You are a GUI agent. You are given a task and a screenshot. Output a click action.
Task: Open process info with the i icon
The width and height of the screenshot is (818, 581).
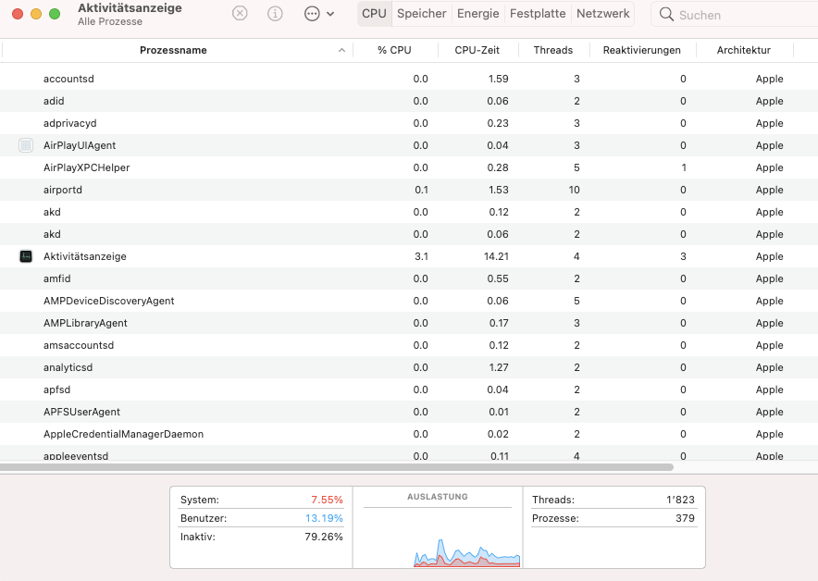click(x=275, y=14)
